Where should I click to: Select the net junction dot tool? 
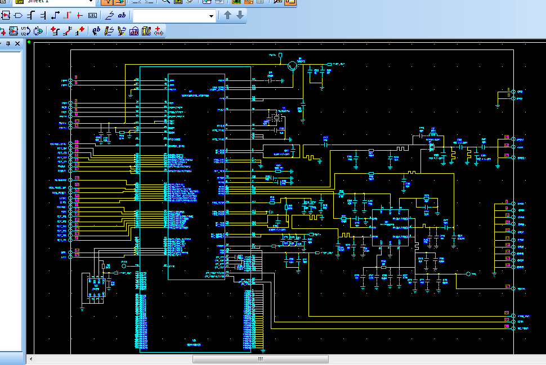pyautogui.click(x=80, y=15)
